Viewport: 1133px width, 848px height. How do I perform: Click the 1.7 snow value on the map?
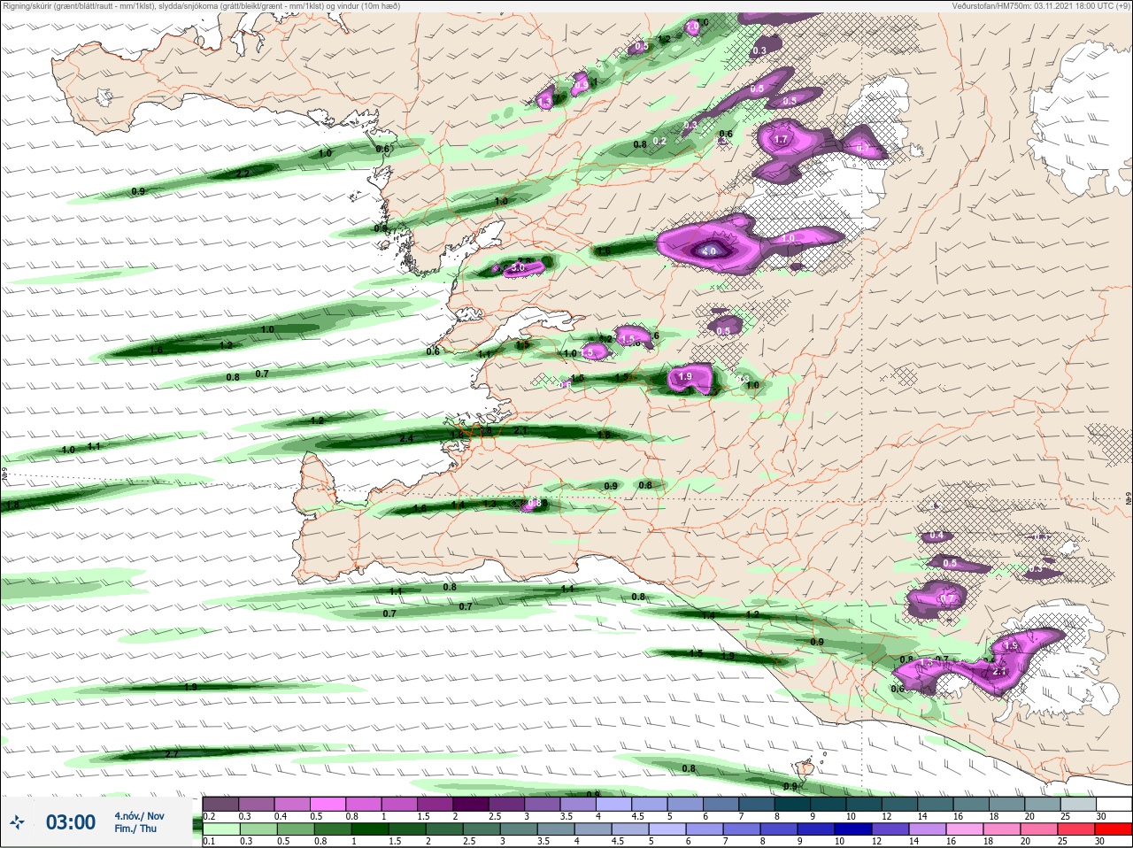781,140
